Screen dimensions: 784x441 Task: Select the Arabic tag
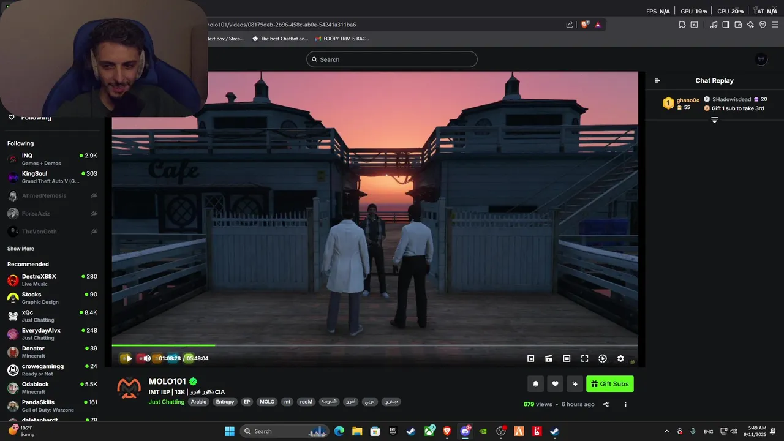click(198, 402)
